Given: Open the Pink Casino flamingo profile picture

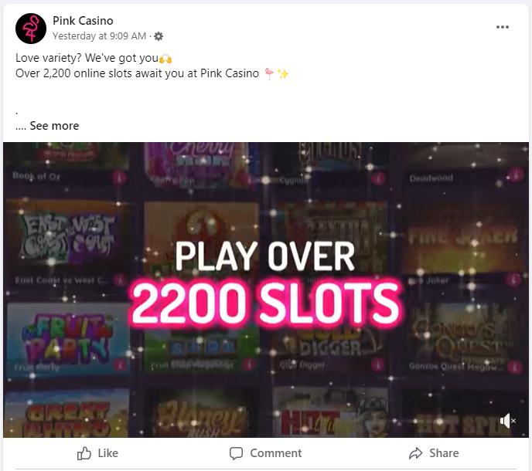Looking at the screenshot, I should (31, 29).
